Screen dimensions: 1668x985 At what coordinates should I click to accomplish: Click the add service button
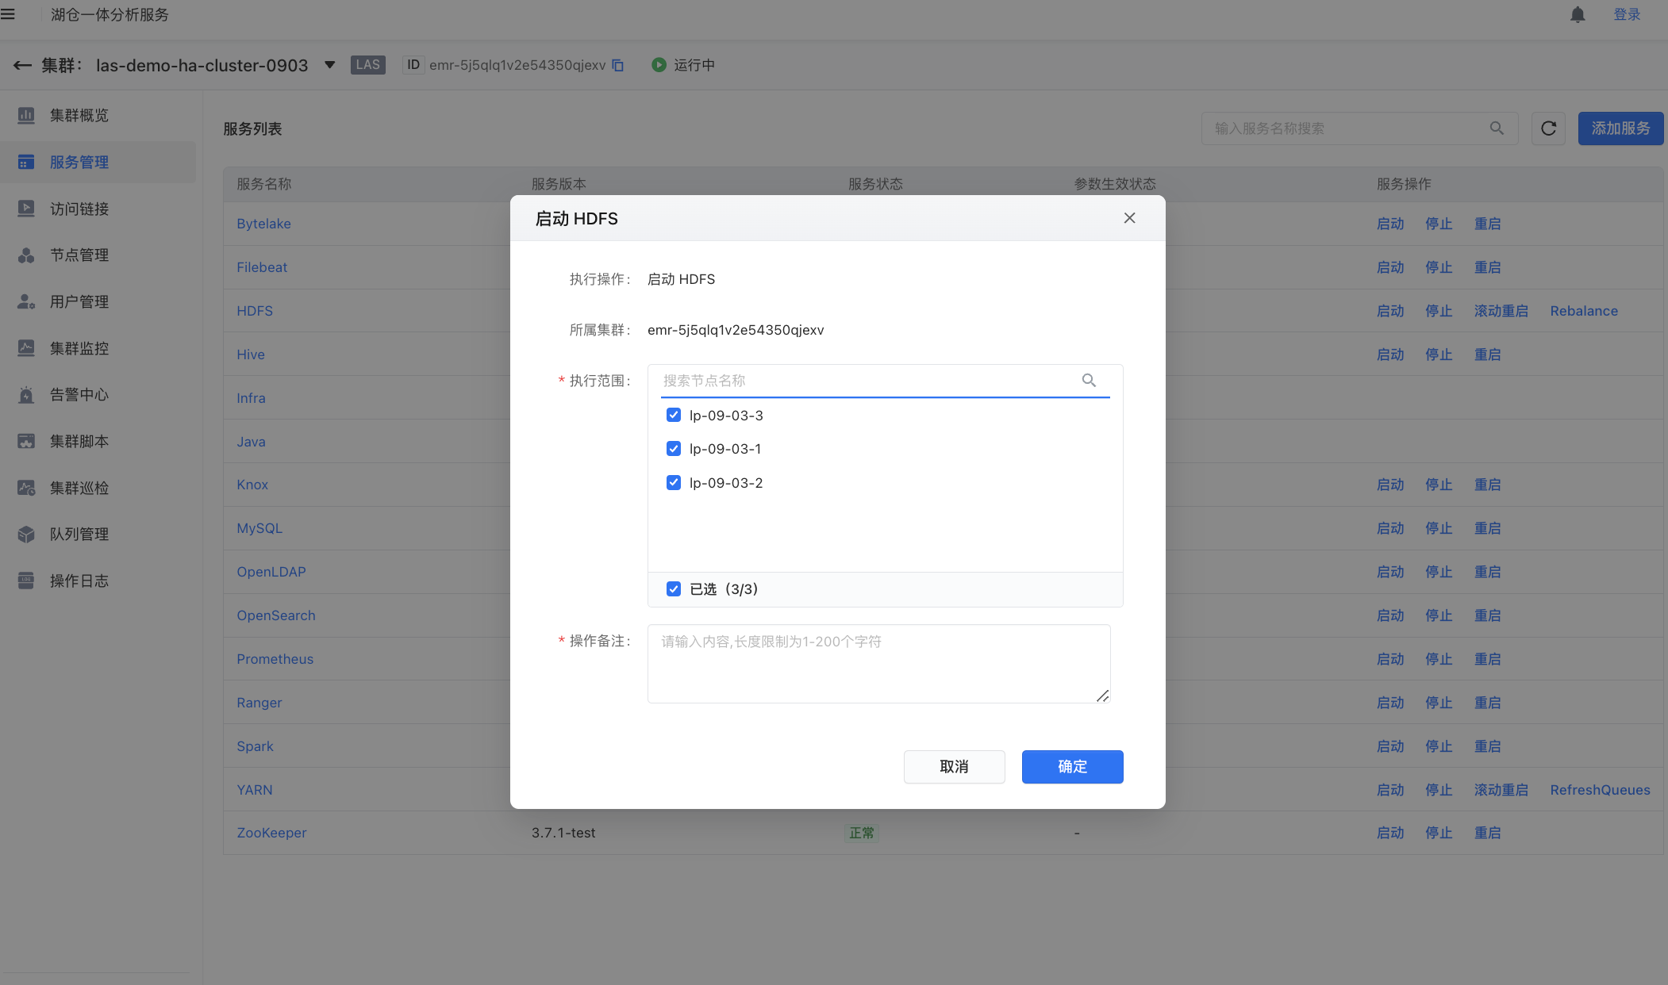pyautogui.click(x=1620, y=128)
